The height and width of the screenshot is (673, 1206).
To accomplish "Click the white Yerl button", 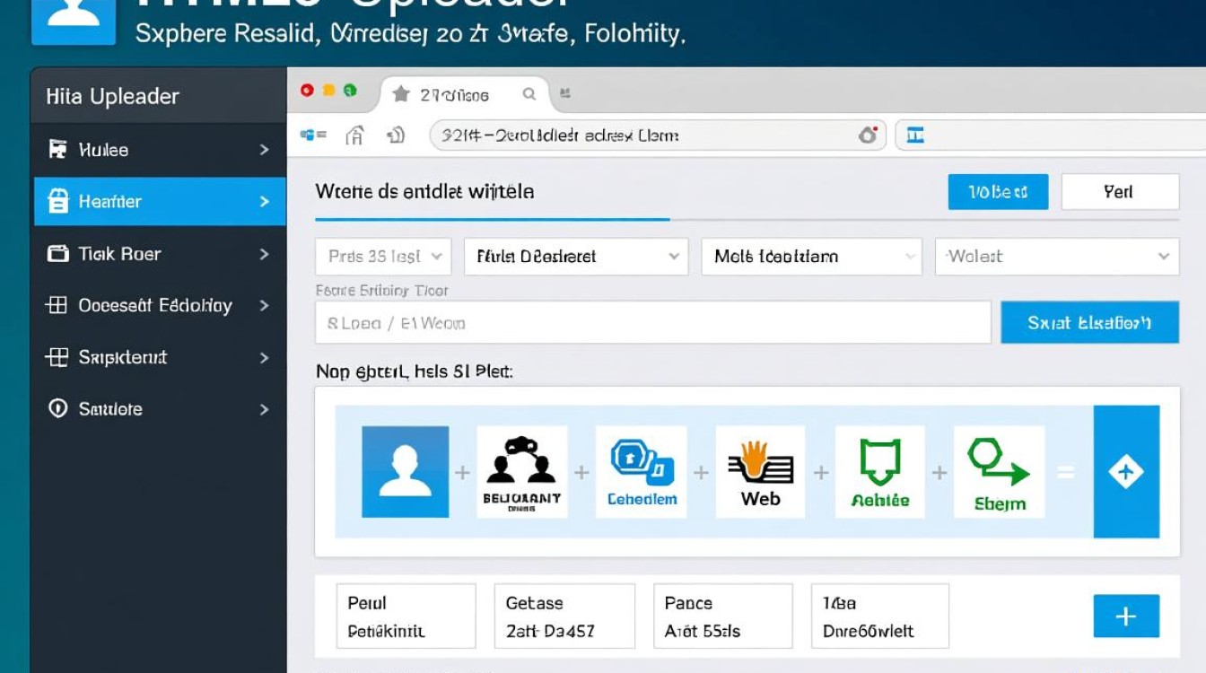I will pyautogui.click(x=1120, y=192).
